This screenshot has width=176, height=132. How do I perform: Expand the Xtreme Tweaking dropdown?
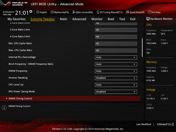(116, 78)
